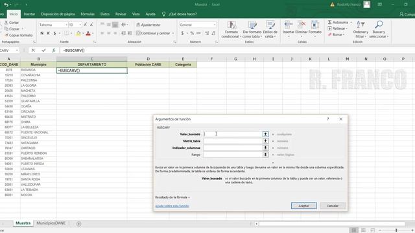The width and height of the screenshot is (415, 233).
Task: Click the Formato cells icon
Action: (x=314, y=25)
